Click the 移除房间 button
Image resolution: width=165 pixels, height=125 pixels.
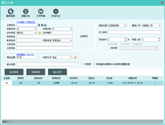pyautogui.click(x=36, y=72)
